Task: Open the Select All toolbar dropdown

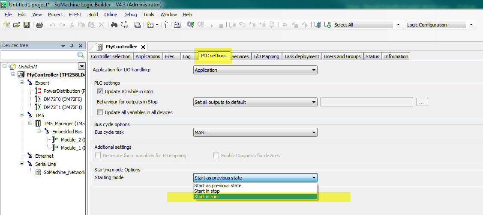Action: [x=398, y=25]
